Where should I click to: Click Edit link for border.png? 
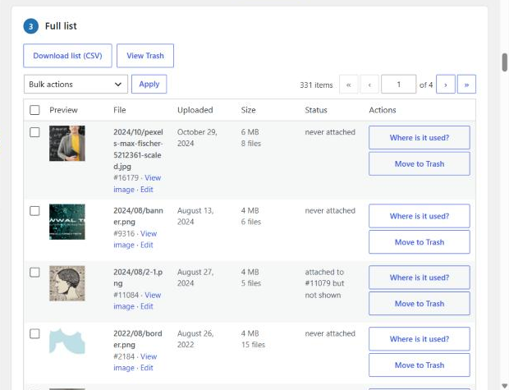click(147, 368)
